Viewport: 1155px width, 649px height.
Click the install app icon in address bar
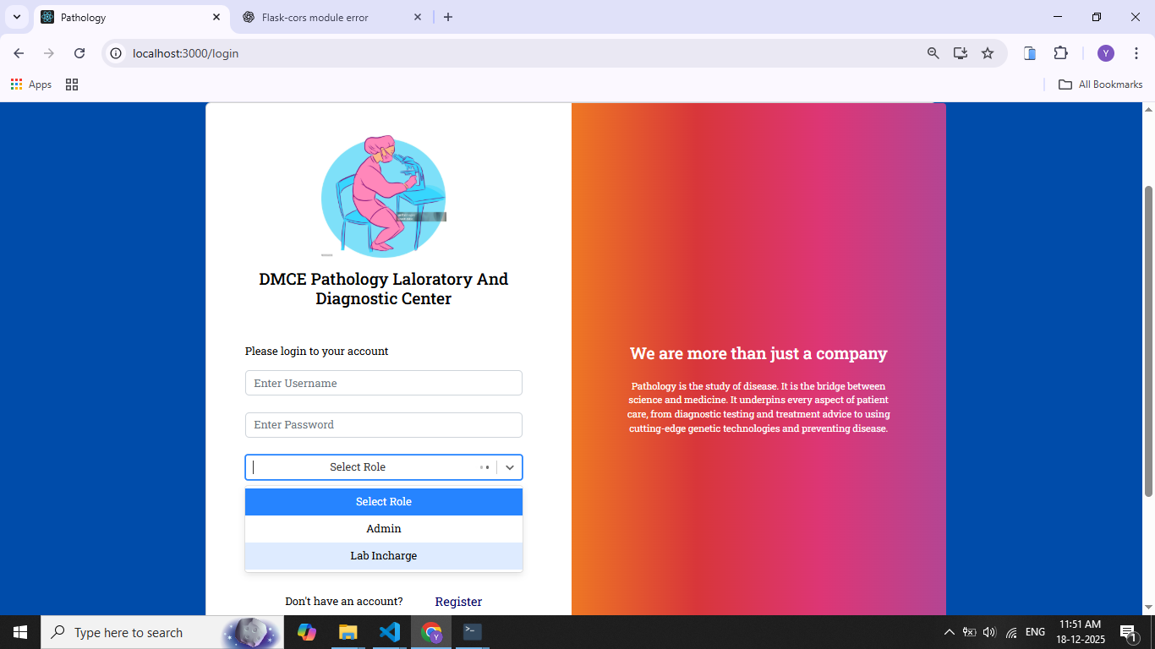tap(961, 53)
